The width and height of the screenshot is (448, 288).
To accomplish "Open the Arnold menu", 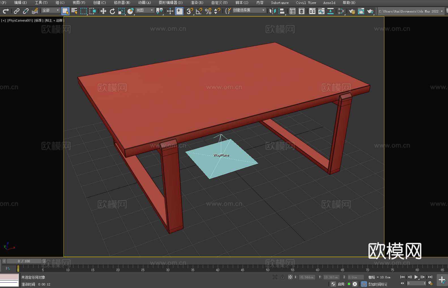I will click(329, 3).
